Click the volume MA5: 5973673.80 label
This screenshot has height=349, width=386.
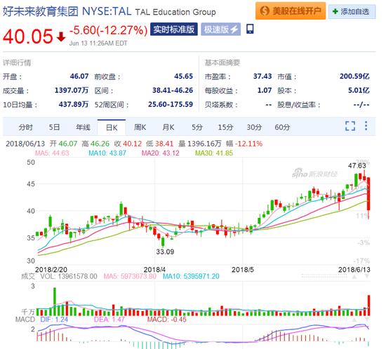pyautogui.click(x=130, y=276)
